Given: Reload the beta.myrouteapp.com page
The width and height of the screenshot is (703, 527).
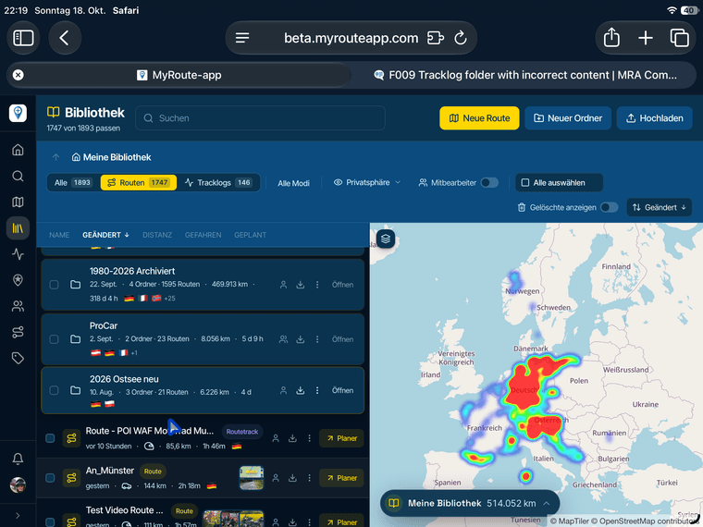Looking at the screenshot, I should click(x=461, y=38).
